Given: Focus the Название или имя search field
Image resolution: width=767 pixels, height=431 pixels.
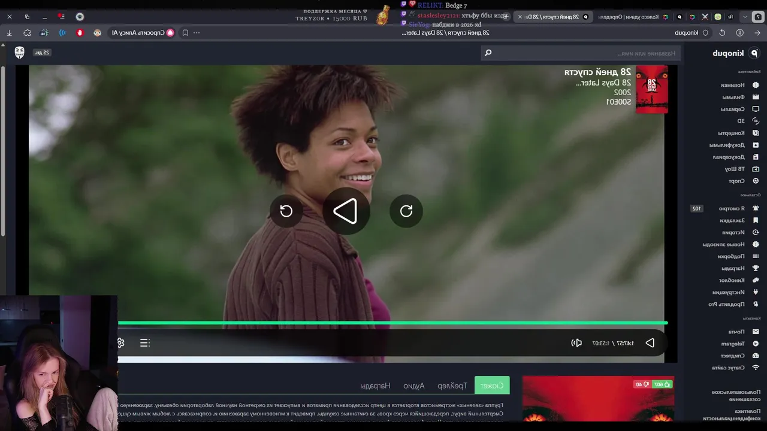Looking at the screenshot, I should [580, 53].
